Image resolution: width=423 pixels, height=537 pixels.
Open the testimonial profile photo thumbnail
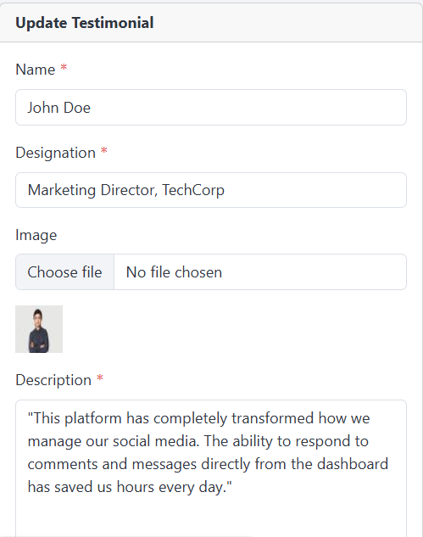point(39,329)
